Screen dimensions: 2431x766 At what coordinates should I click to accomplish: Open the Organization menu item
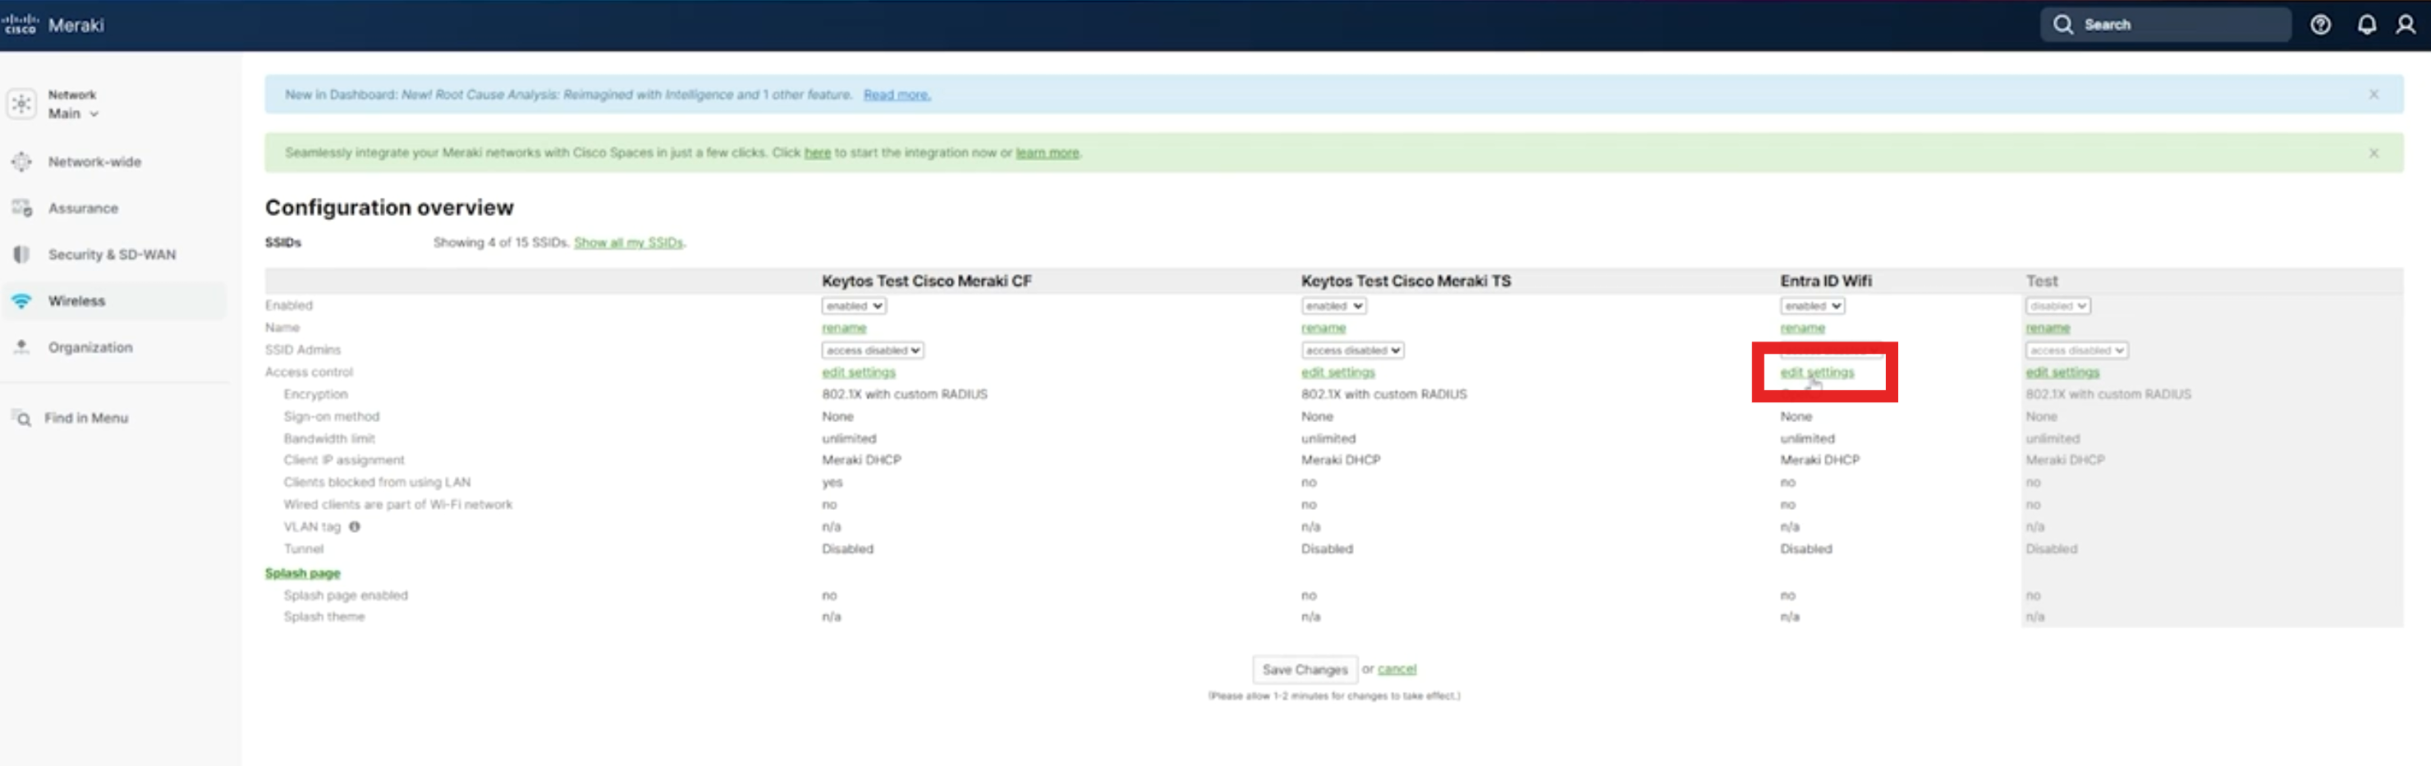89,347
